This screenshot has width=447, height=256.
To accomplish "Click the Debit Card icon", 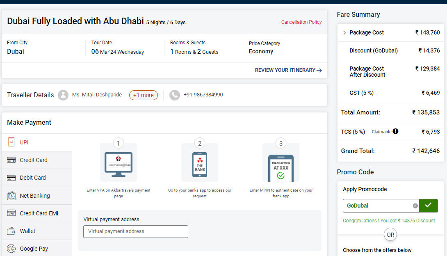I will pos(11,178).
